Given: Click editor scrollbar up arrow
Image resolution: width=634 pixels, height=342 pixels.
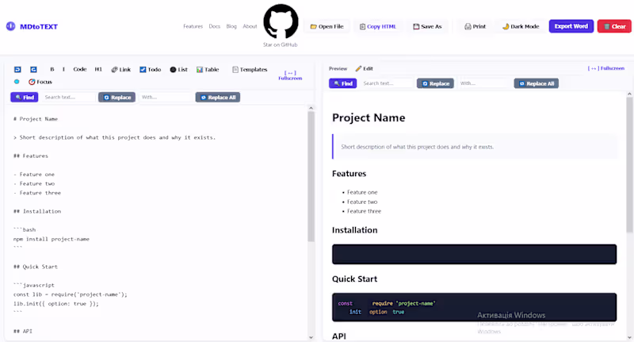Looking at the screenshot, I should 311,108.
